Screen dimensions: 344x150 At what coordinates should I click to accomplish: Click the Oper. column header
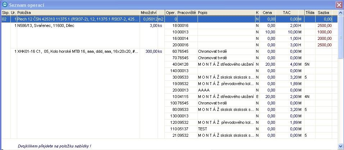pyautogui.click(x=171, y=13)
